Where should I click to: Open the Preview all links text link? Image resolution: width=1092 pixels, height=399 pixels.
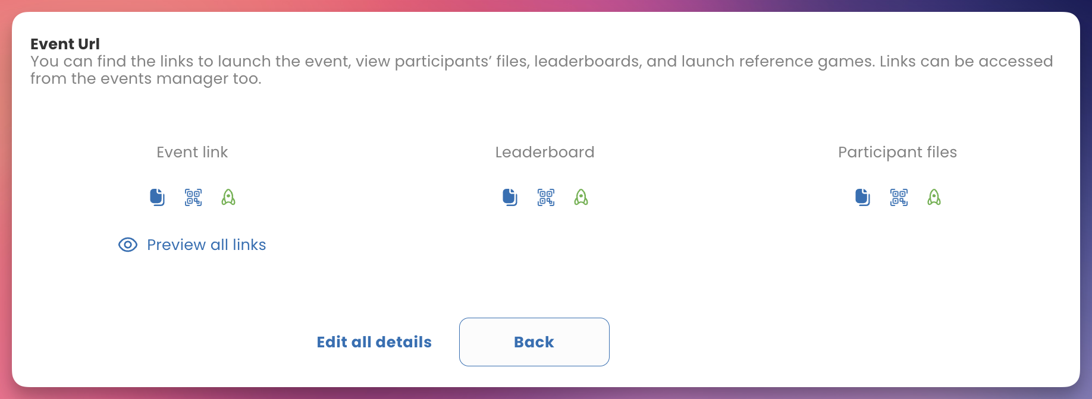click(x=206, y=245)
